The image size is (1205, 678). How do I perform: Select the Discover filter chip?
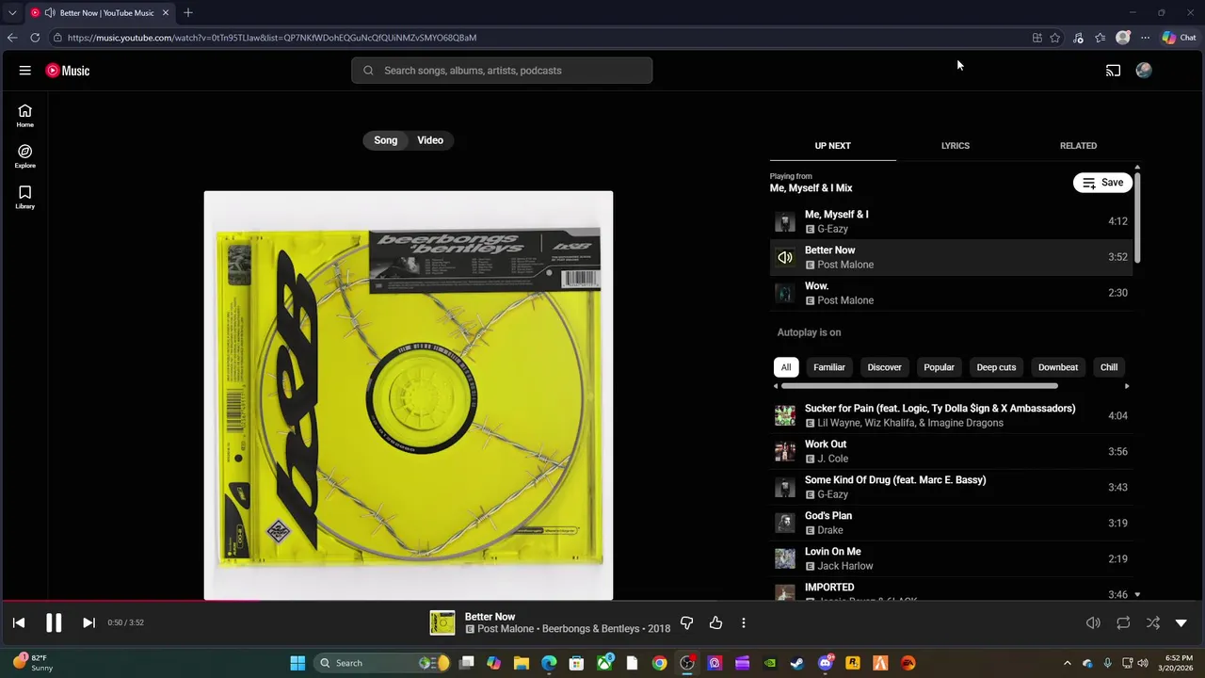884,367
